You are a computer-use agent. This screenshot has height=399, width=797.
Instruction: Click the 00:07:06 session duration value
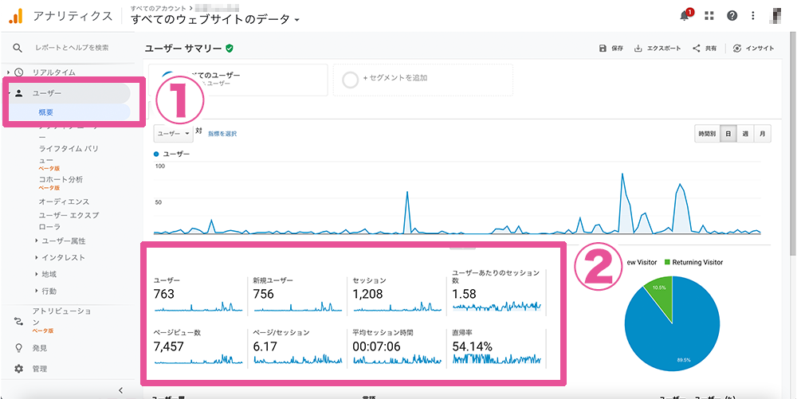(377, 347)
